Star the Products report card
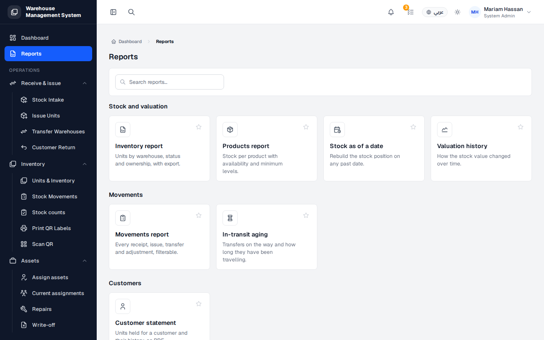Image resolution: width=544 pixels, height=340 pixels. pyautogui.click(x=306, y=127)
